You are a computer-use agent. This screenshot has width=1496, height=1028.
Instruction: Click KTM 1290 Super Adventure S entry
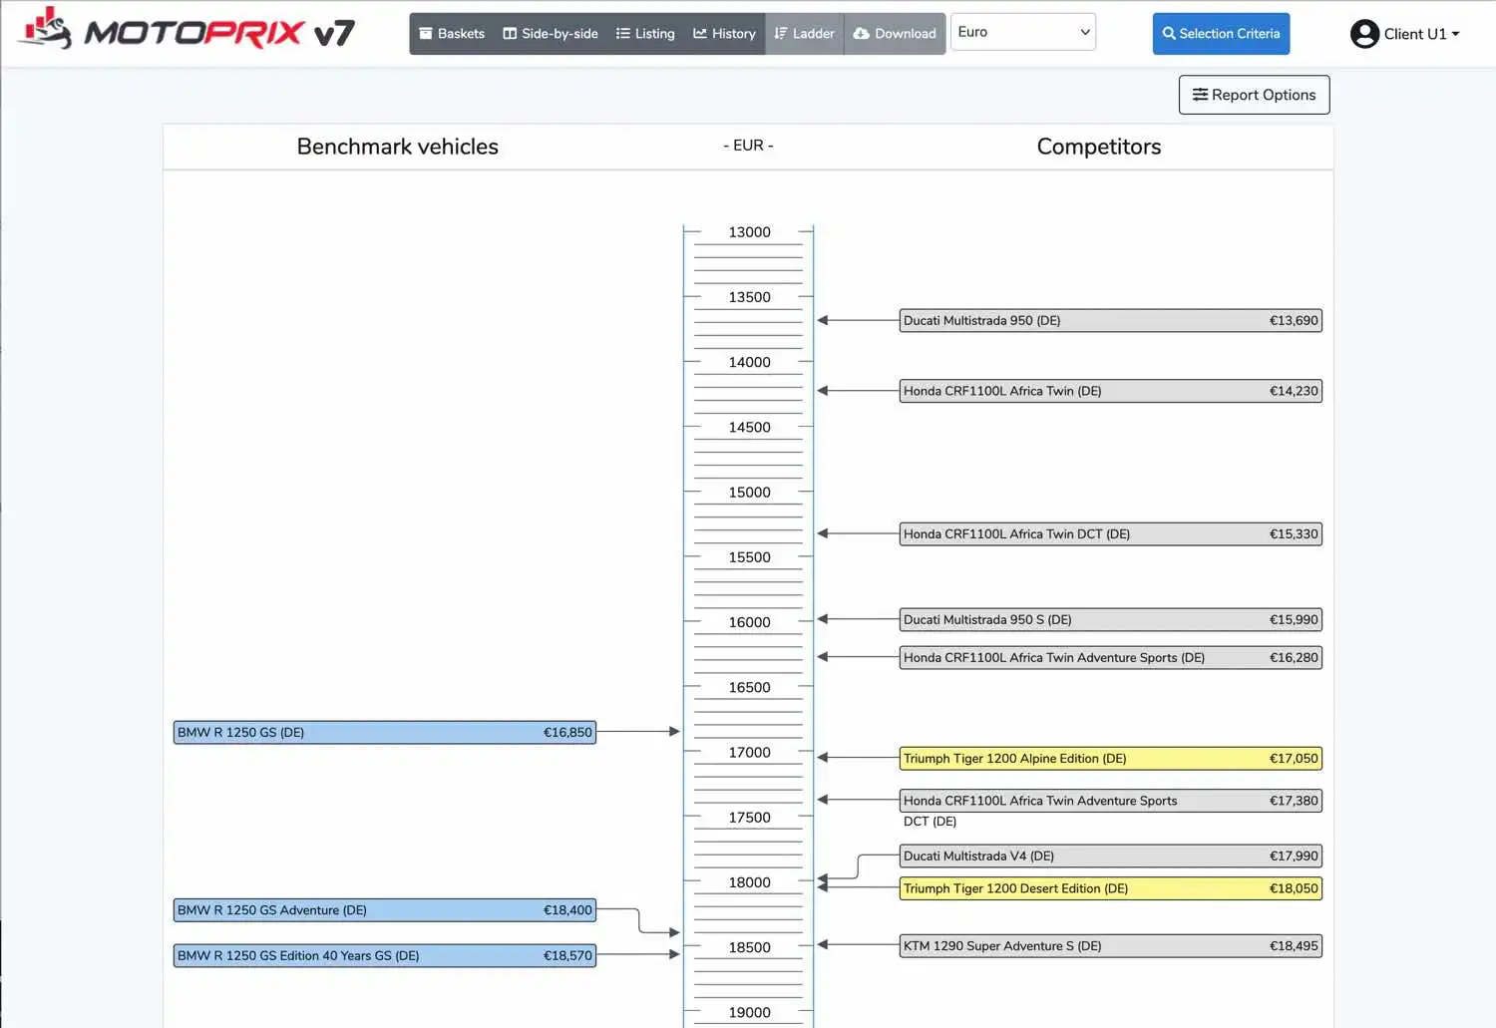click(x=1111, y=946)
